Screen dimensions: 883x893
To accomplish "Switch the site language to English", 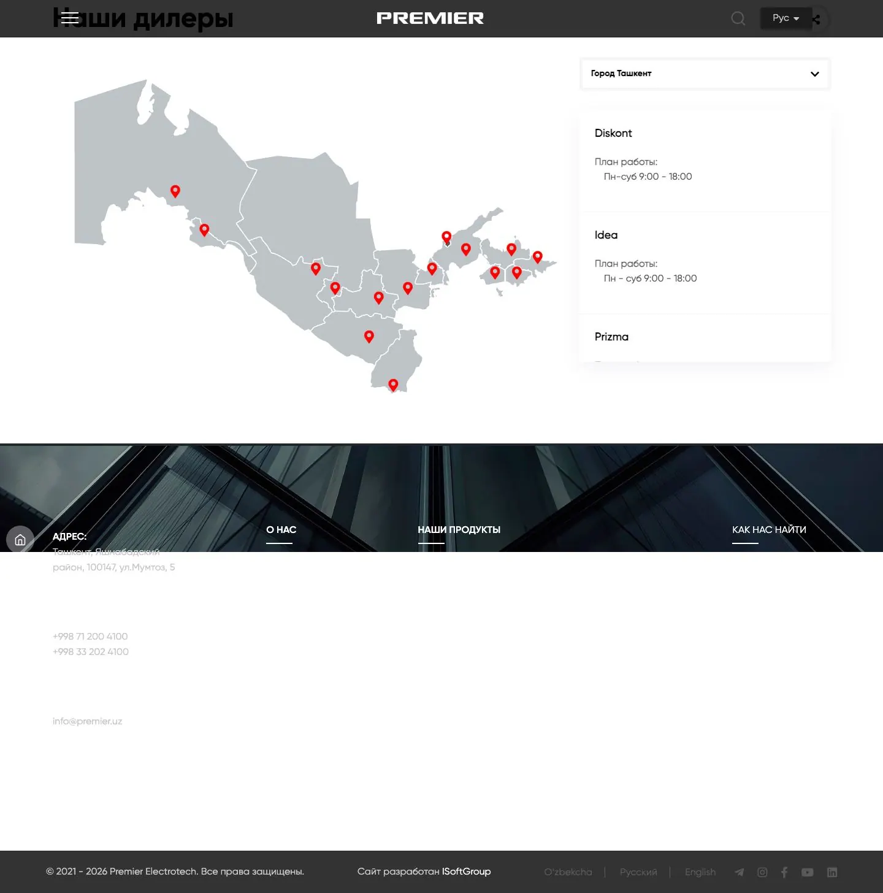I will coord(700,872).
